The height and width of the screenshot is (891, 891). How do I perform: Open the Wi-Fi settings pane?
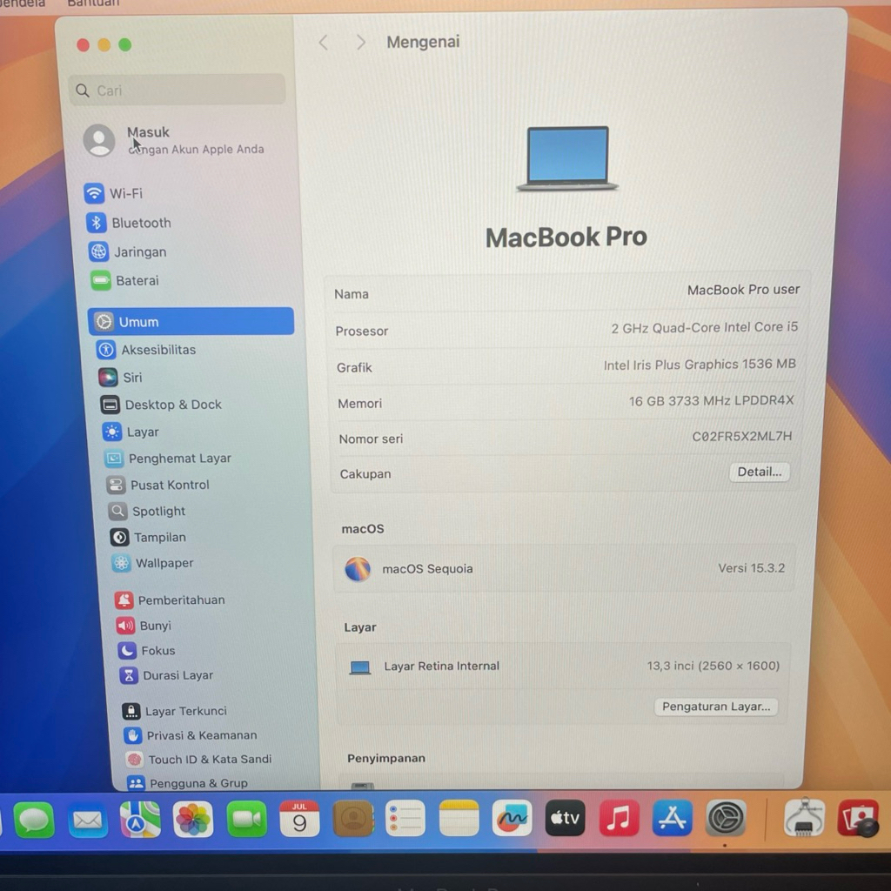click(x=114, y=193)
